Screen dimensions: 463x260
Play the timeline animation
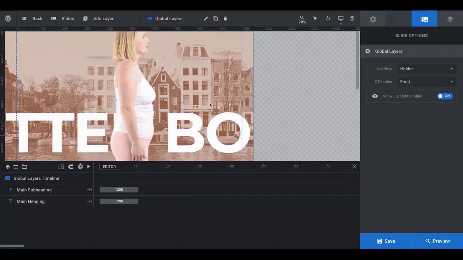89,166
